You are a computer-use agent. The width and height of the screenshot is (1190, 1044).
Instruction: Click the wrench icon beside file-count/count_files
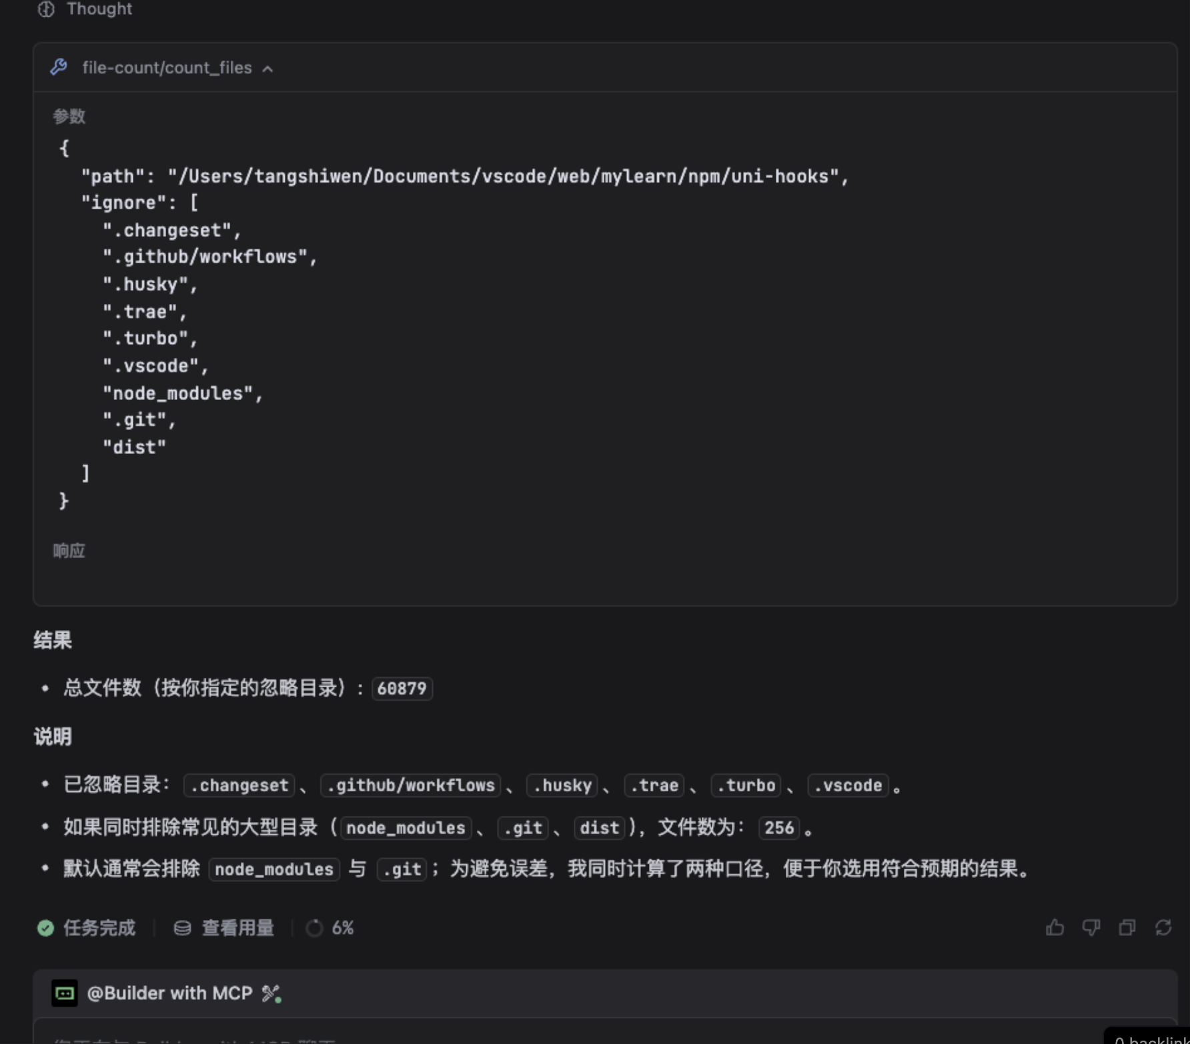[59, 67]
